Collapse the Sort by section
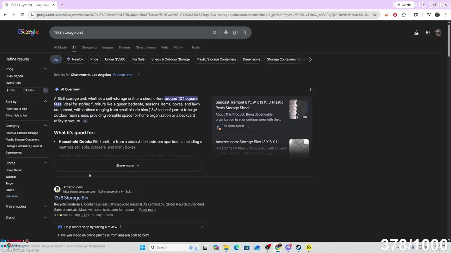451x253 pixels. (x=45, y=102)
